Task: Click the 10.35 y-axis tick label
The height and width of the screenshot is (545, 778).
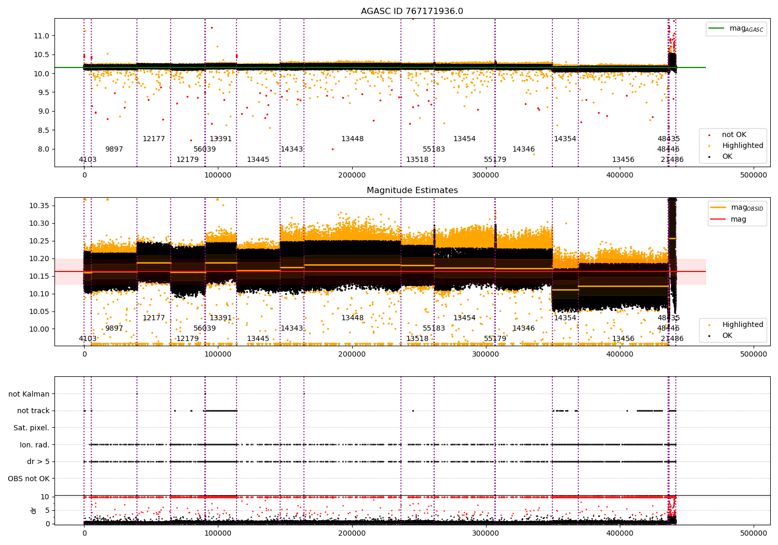Action: tap(39, 206)
